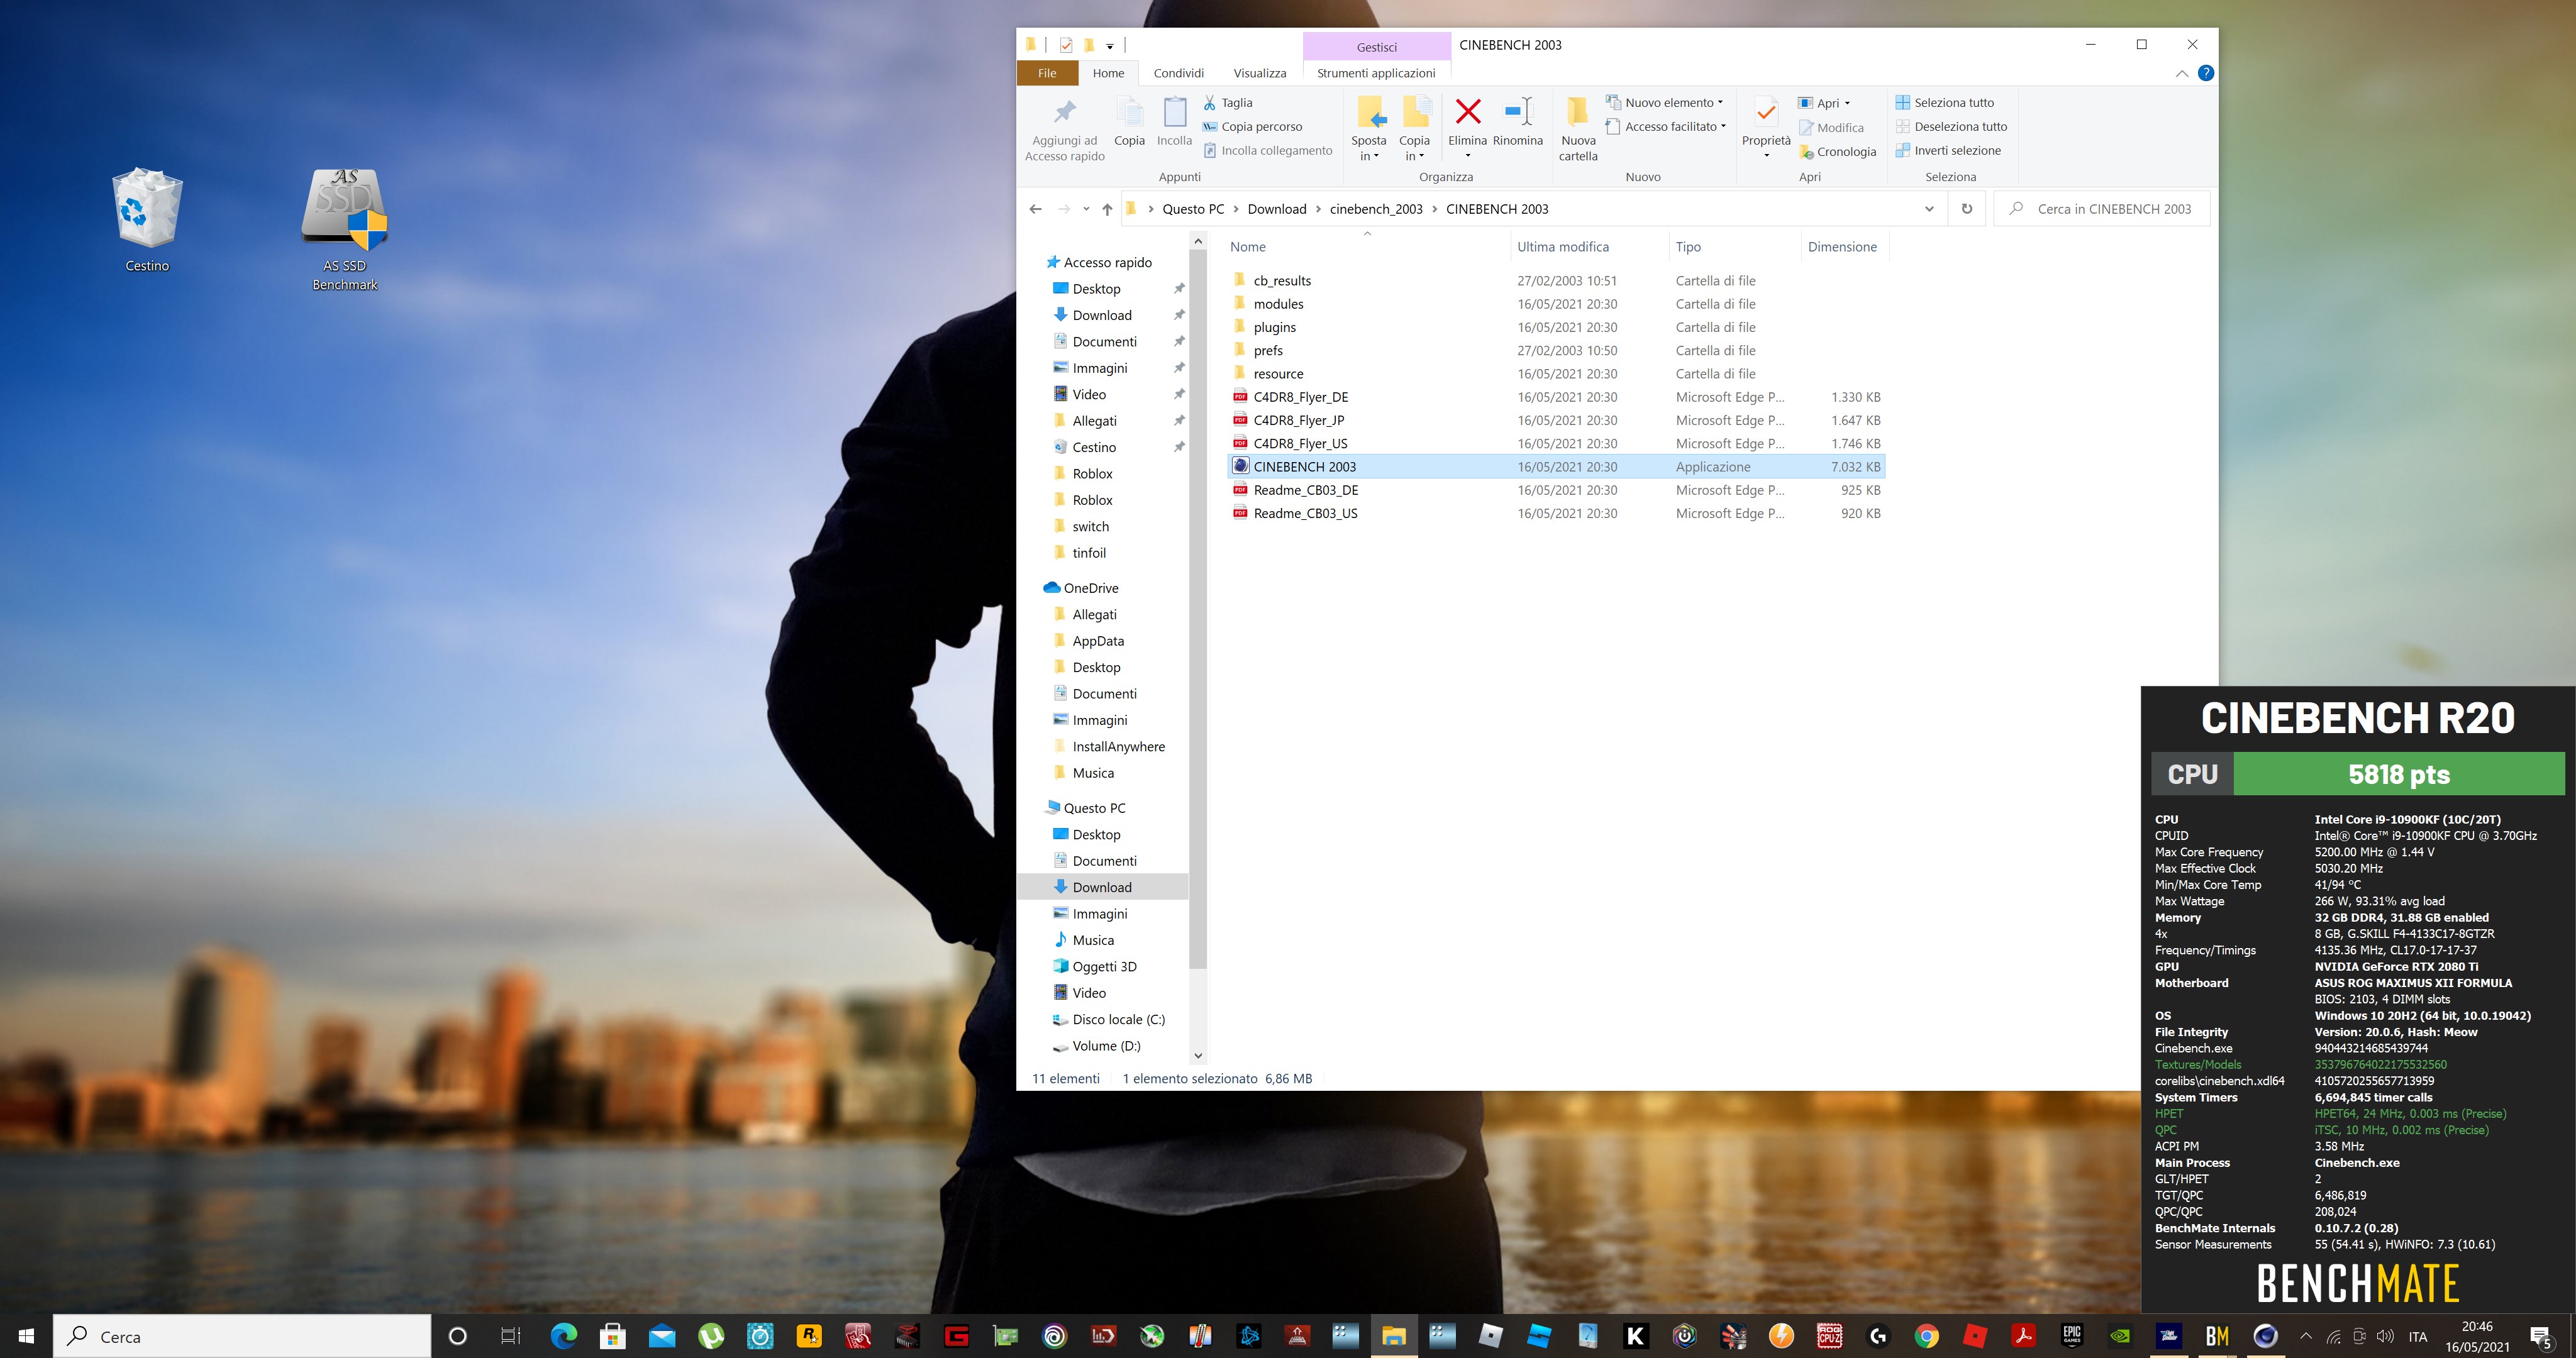2576x1358 pixels.
Task: Open Microsoft Edge from the taskbar
Action: pos(564,1336)
